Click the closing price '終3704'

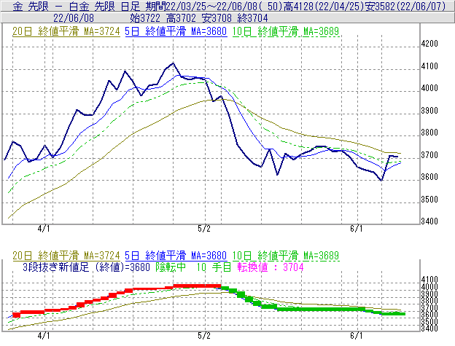(x=252, y=18)
